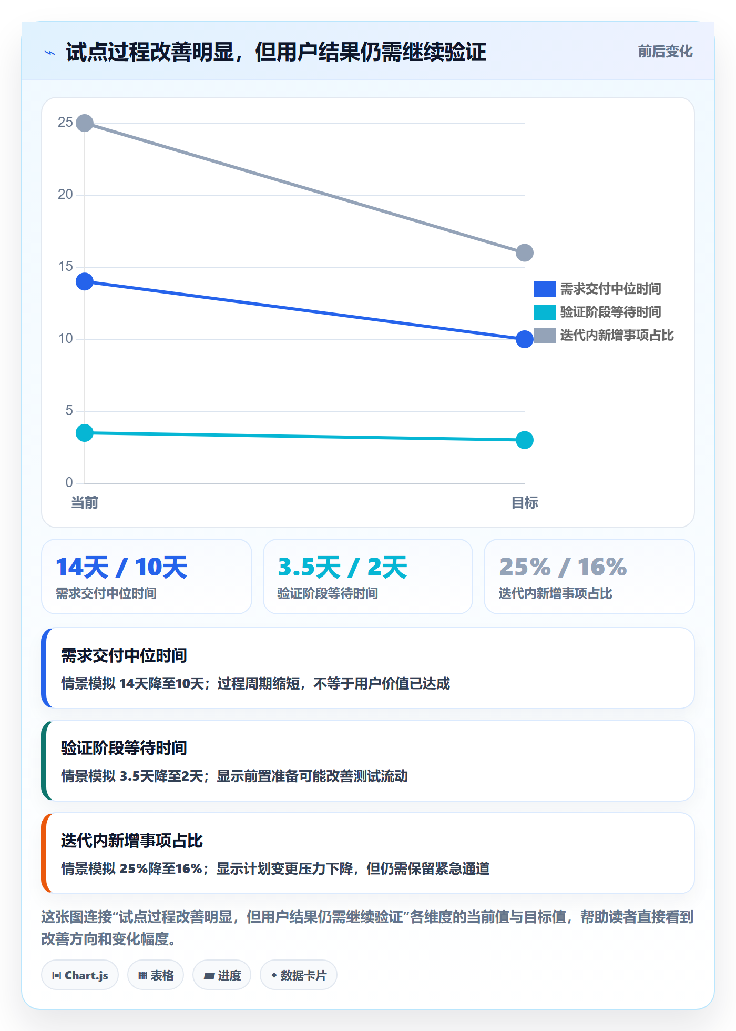The width and height of the screenshot is (736, 1031).
Task: Click text 情景模拟 14天降至10天 description
Action: [x=255, y=684]
